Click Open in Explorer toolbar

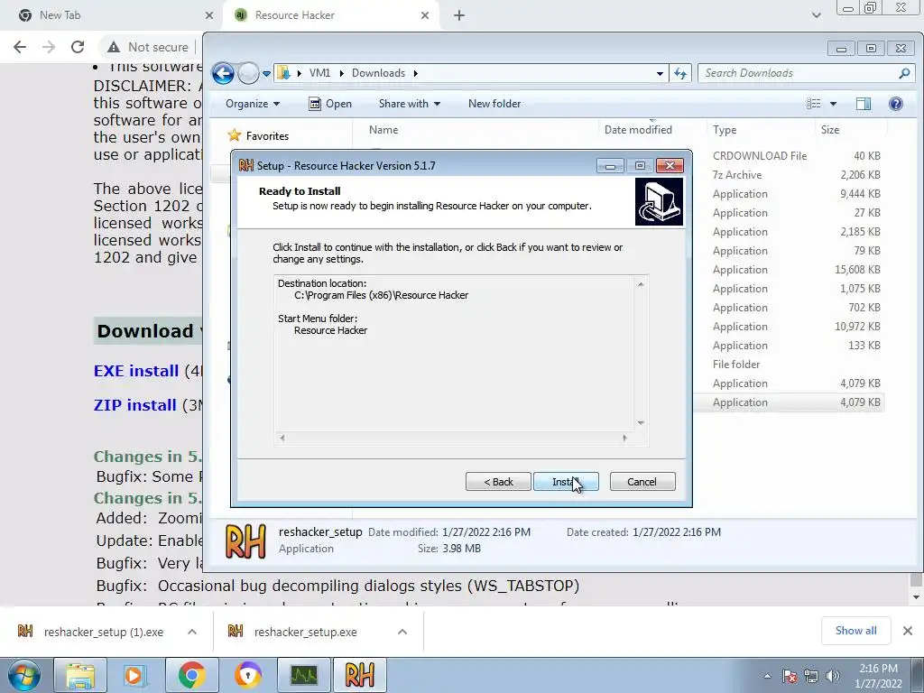pos(330,104)
